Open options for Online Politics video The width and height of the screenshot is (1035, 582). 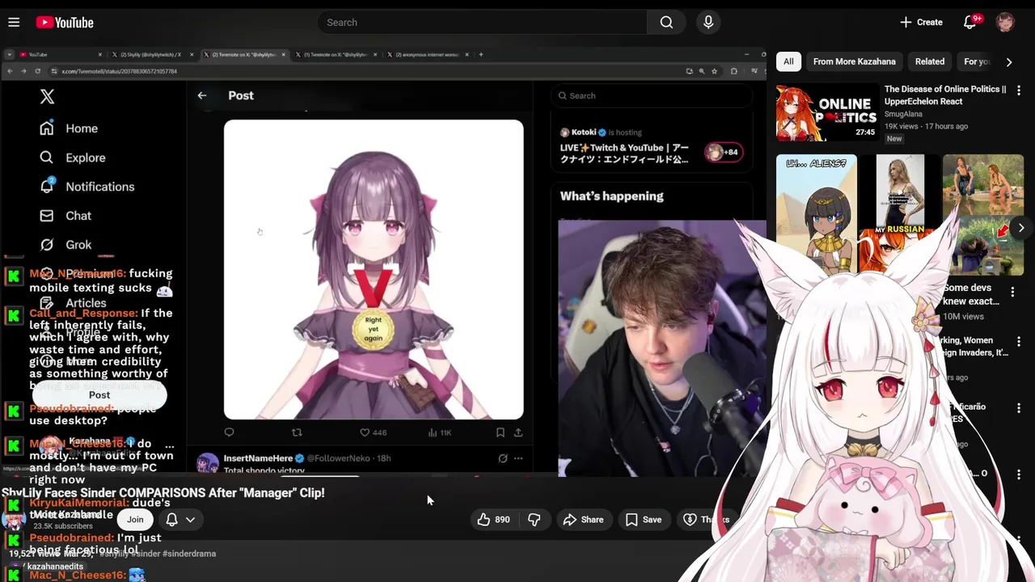(1019, 91)
